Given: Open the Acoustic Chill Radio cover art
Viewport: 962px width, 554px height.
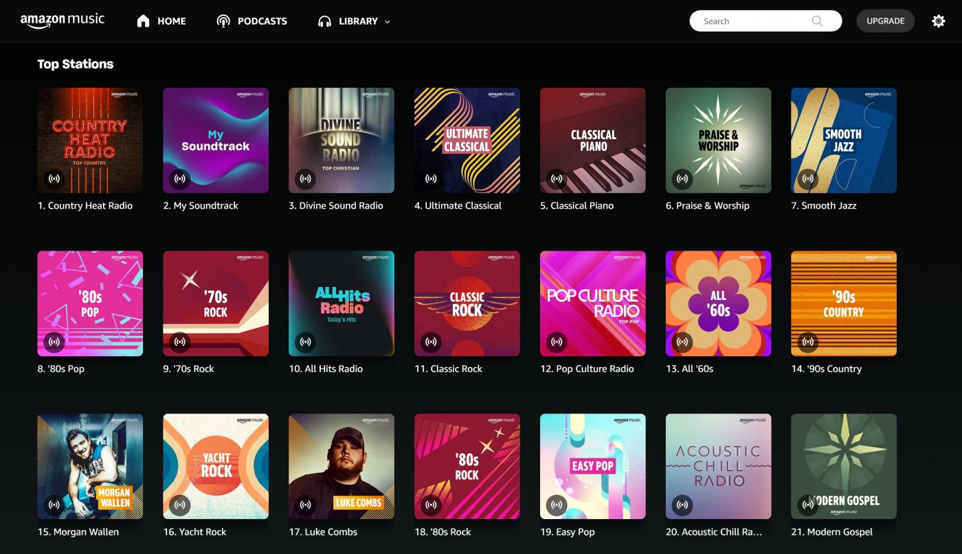Looking at the screenshot, I should [719, 466].
